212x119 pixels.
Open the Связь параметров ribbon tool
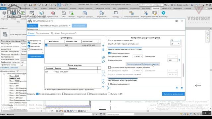(132, 14)
